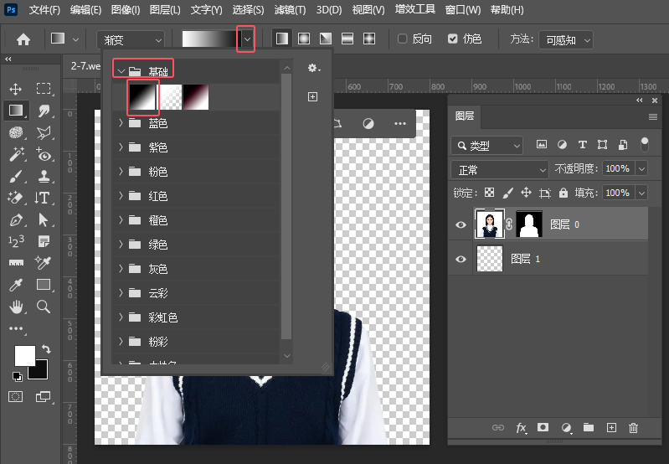669x464 pixels.
Task: Select the Note tool
Action: 44,241
